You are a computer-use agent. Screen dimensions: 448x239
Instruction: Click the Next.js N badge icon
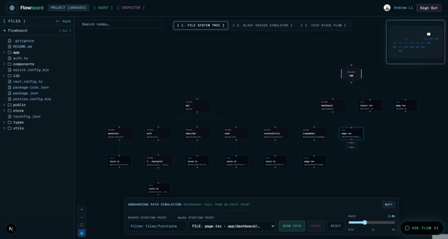(x=11, y=228)
